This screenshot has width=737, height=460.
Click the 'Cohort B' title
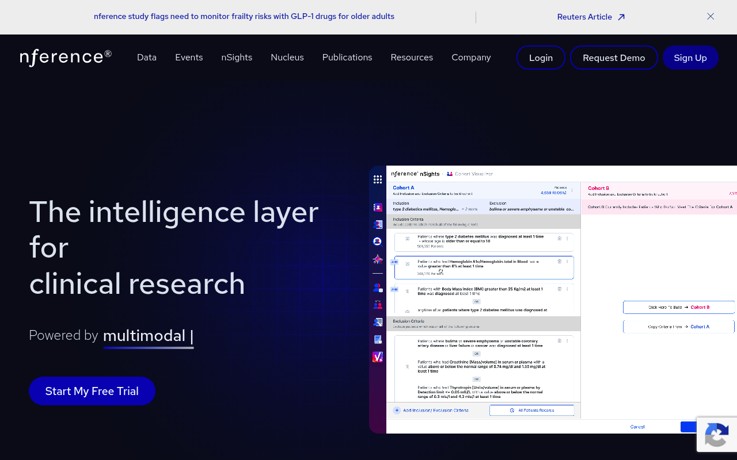(598, 188)
